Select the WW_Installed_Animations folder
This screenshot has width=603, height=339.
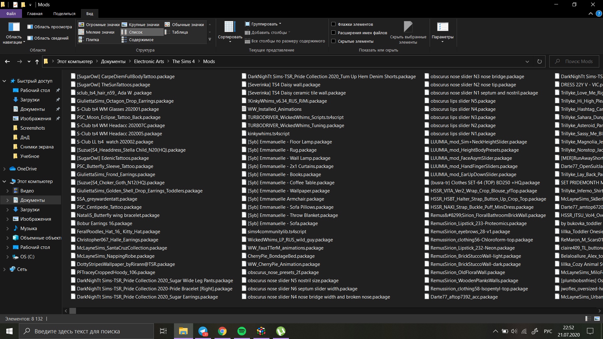pyautogui.click(x=274, y=109)
